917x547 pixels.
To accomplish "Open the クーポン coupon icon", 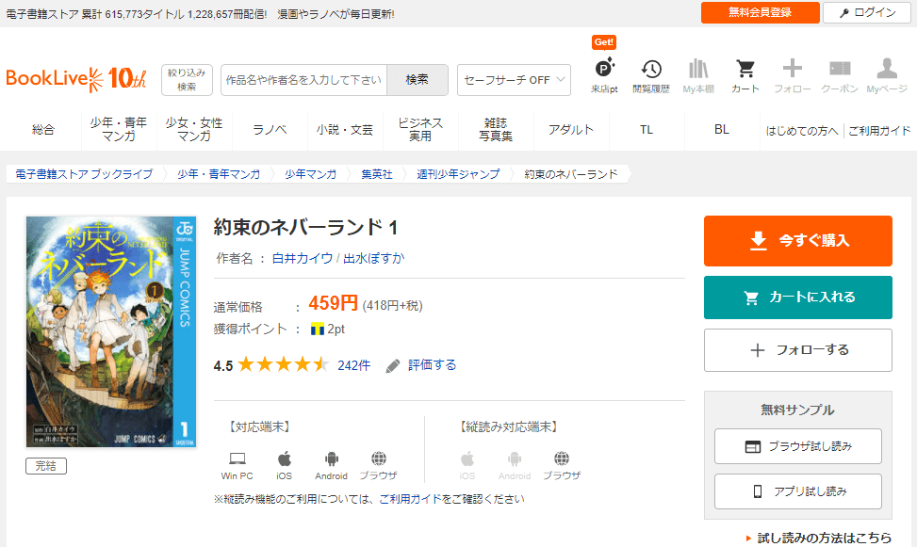I will (x=839, y=75).
